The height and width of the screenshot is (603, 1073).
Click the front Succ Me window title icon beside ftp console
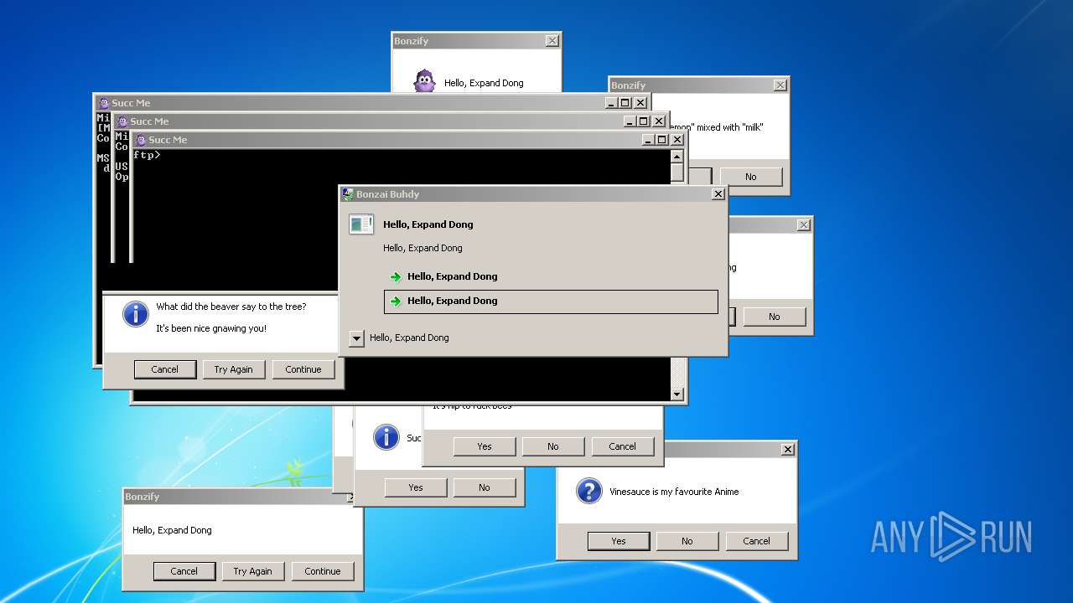[x=141, y=140]
